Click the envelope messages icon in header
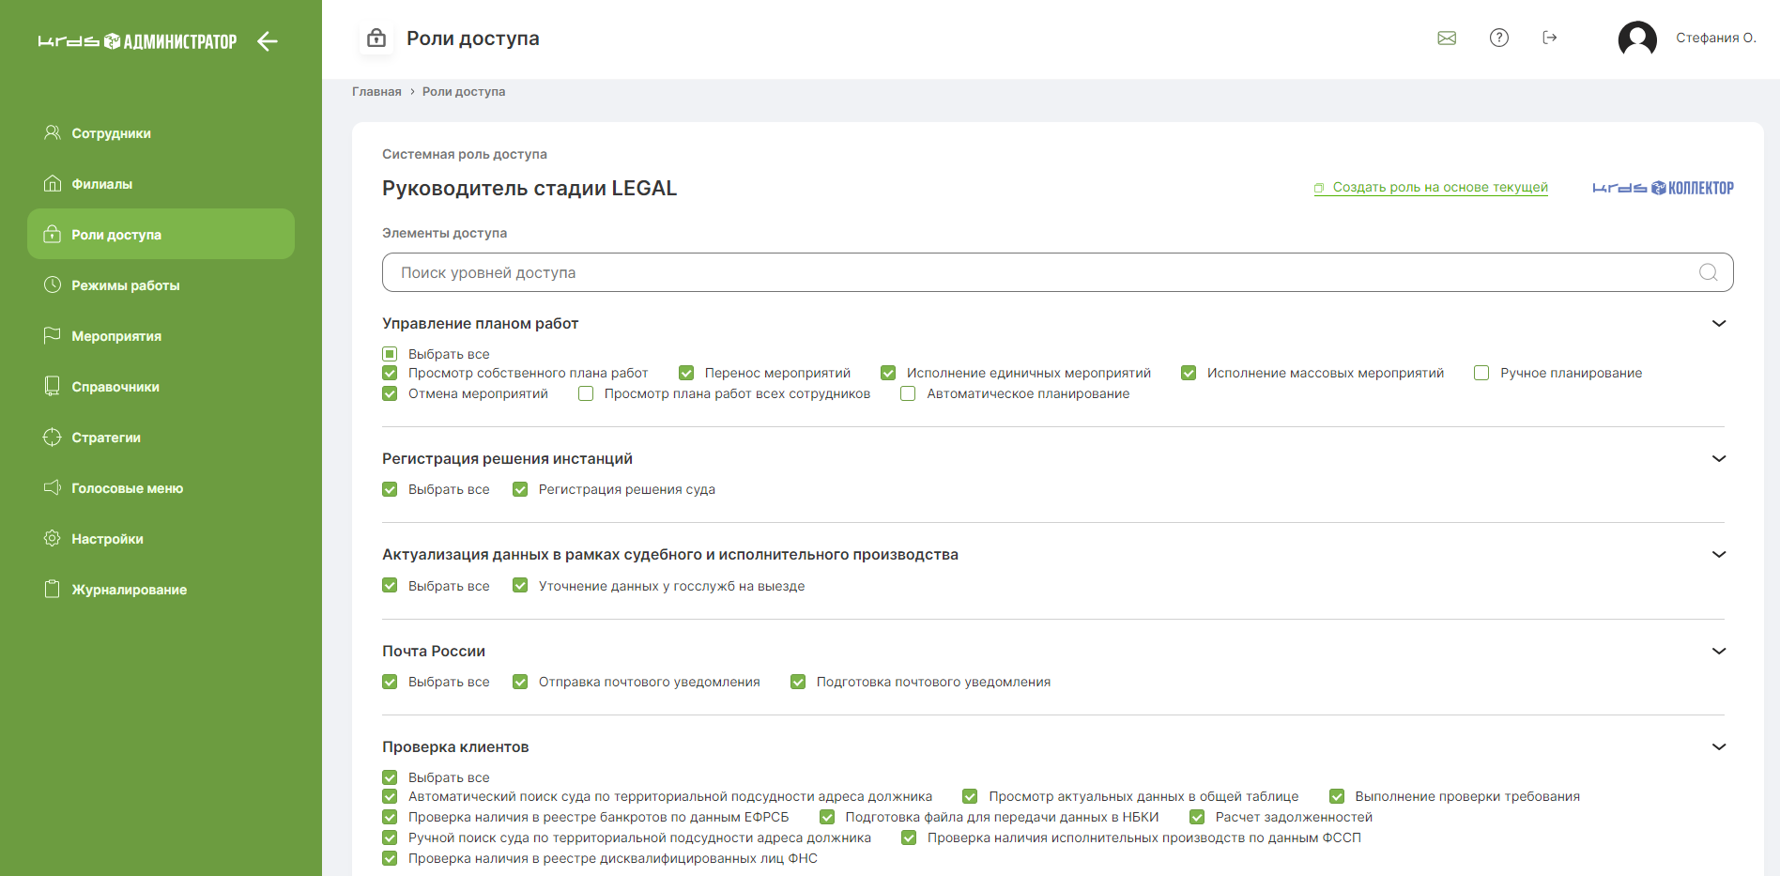Screen dimensions: 1780x876 click(1447, 38)
